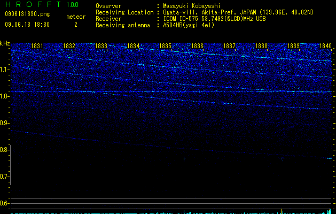Select the 0.8 kHz axis label
Viewport: 336px width, 214px height.
point(5,150)
